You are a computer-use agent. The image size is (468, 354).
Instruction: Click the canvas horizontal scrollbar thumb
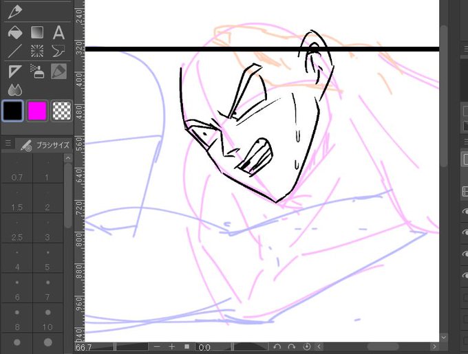coord(383,347)
